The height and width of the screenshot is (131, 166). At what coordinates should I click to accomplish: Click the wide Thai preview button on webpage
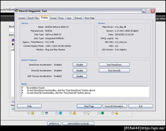[x=78, y=124]
